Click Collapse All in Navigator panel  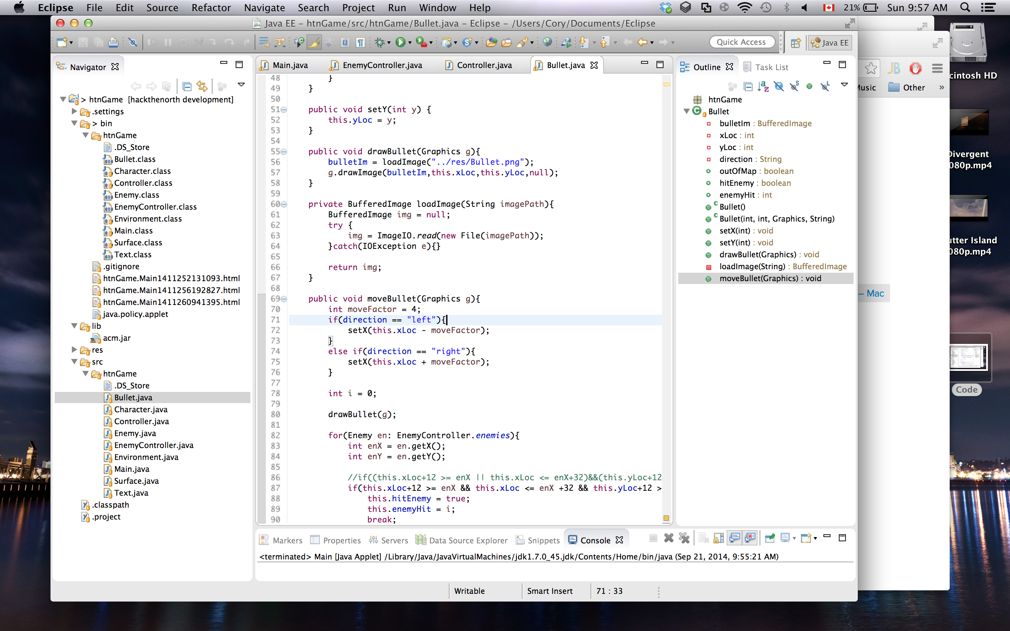tap(187, 86)
